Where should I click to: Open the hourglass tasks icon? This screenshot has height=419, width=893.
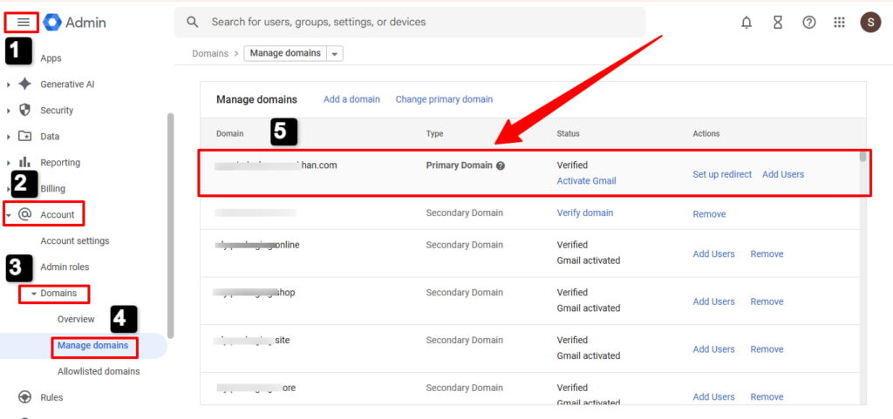[x=778, y=23]
